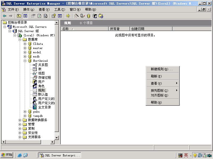Expand the 安全性 folder node
213x159 pixels.
click(20, 133)
